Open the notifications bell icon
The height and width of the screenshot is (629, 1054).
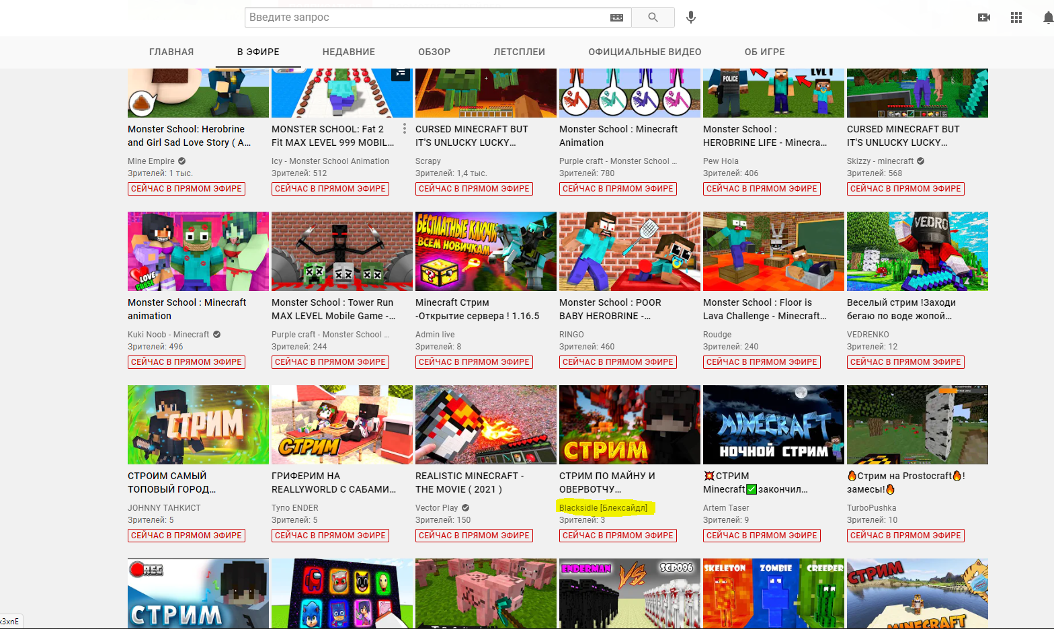(1047, 17)
